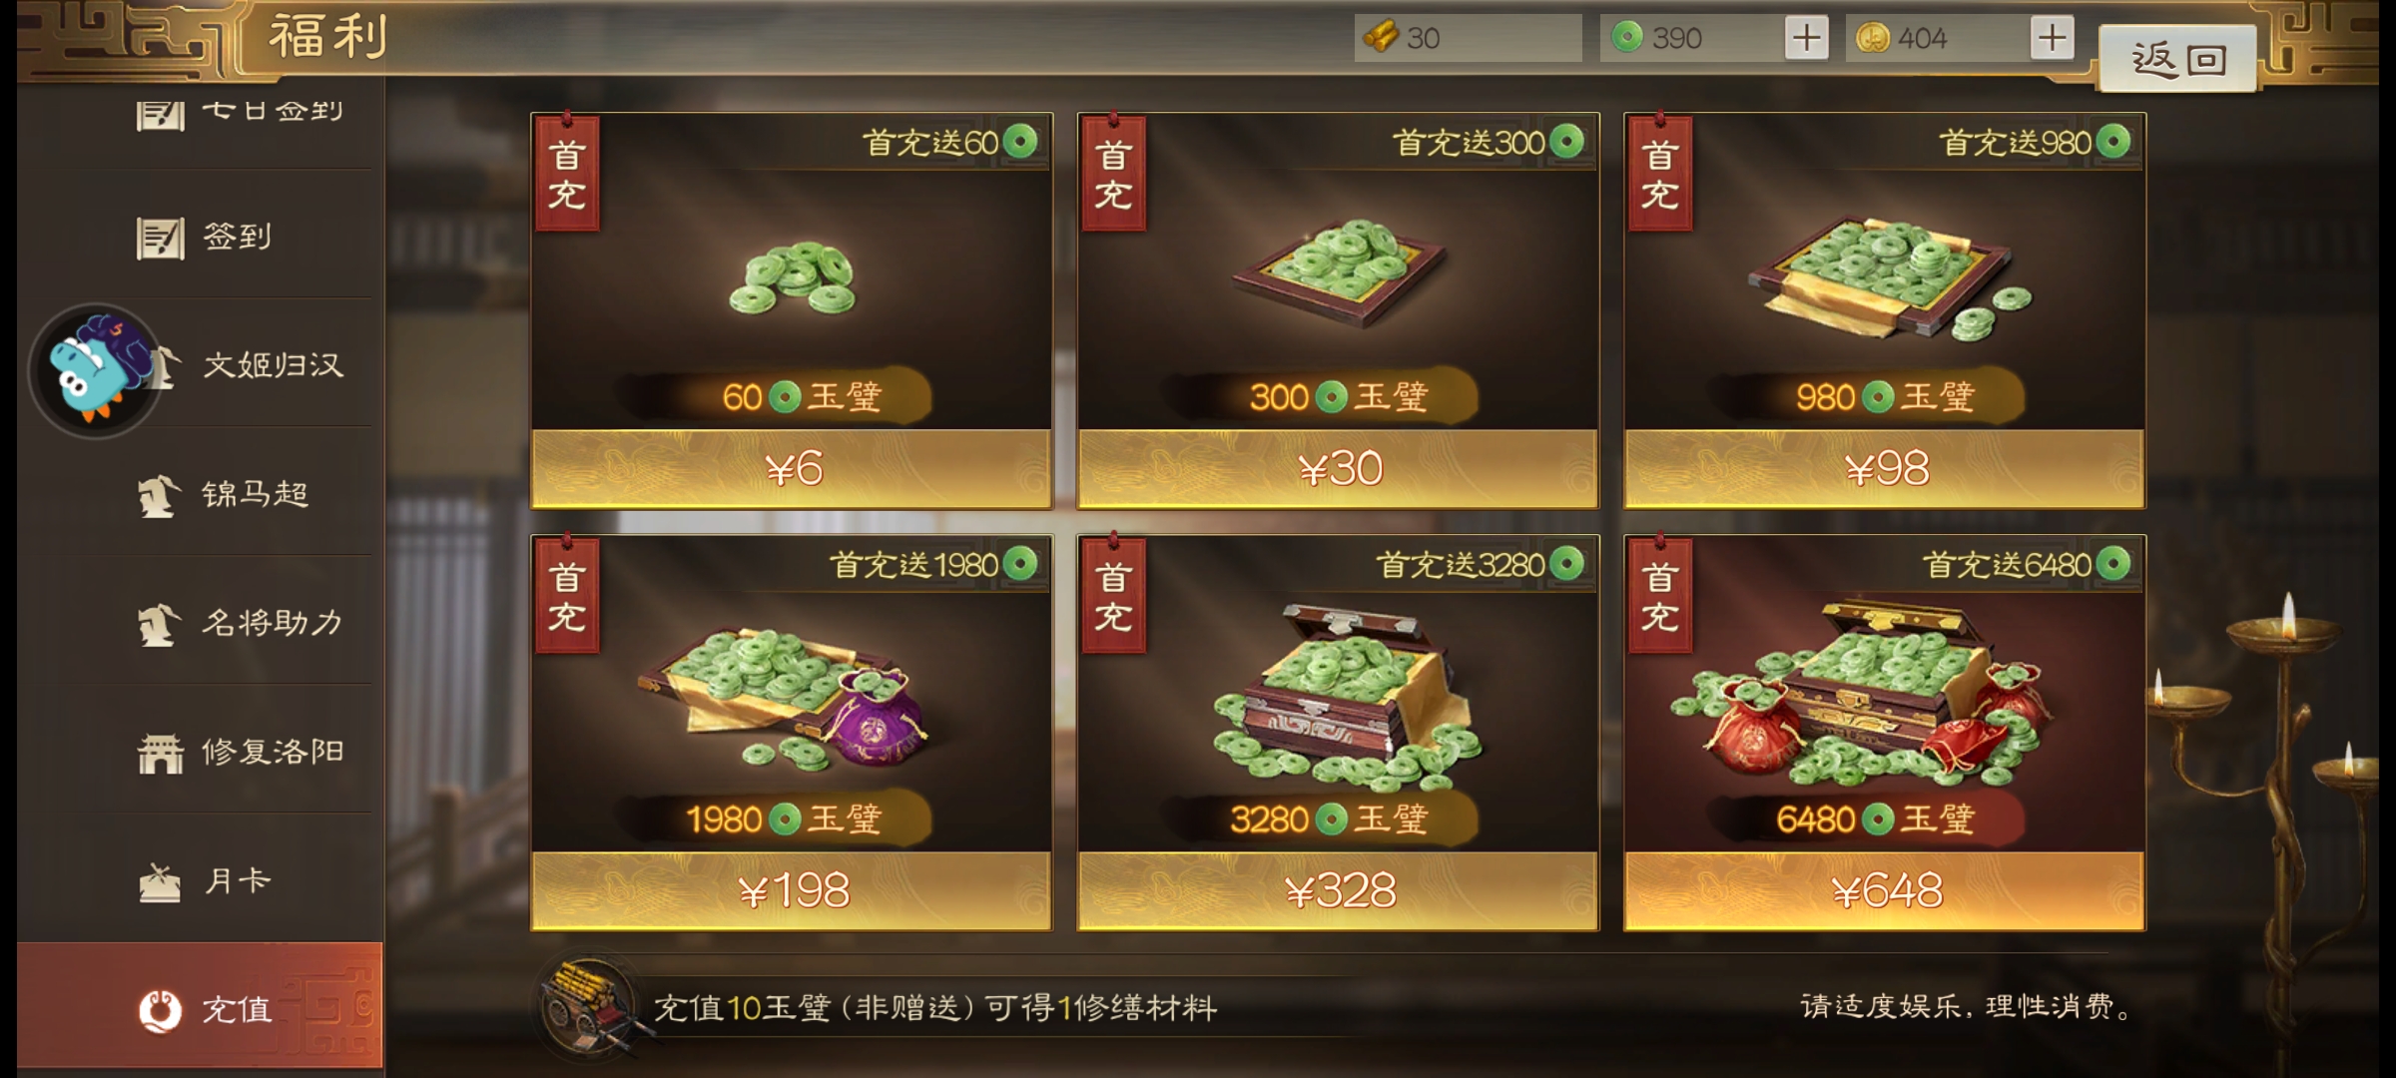Buy the ¥30 jade pack
Viewport: 2396px width, 1078px height.
[1338, 468]
